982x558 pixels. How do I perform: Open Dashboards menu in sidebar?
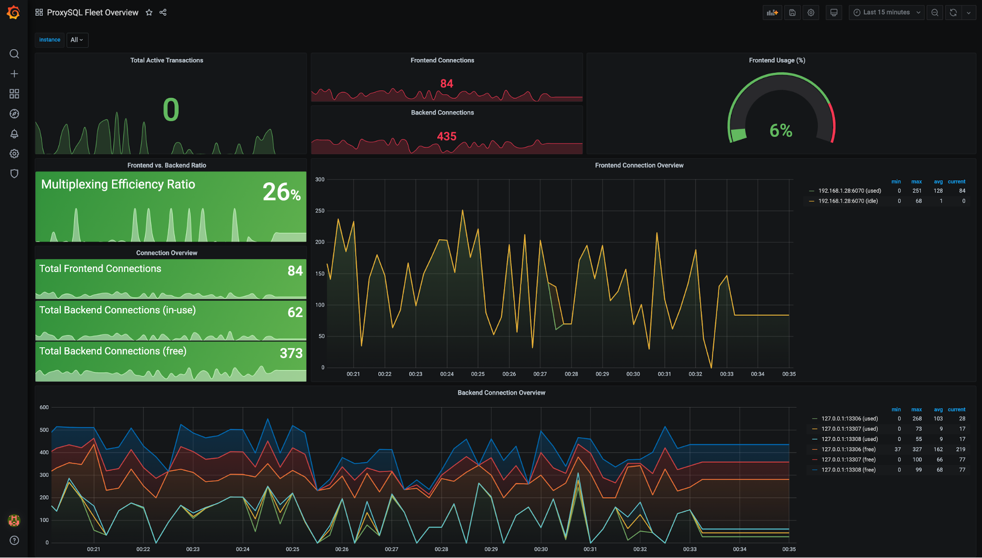(x=14, y=94)
